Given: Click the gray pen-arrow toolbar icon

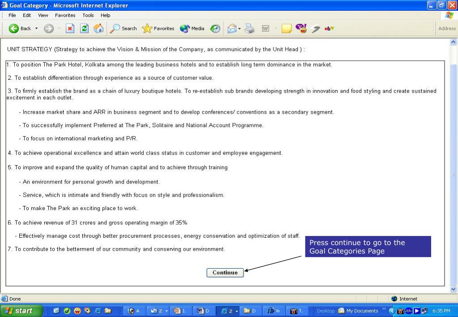Looking at the screenshot, I should [x=316, y=28].
